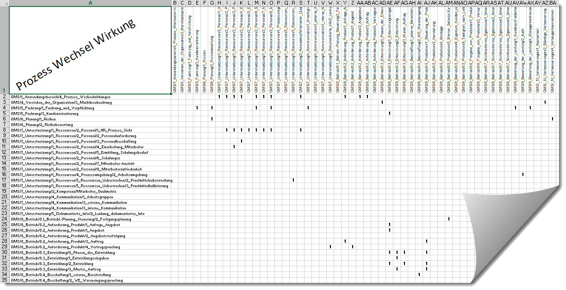Select row header 35
The width and height of the screenshot is (566, 290).
[5, 280]
